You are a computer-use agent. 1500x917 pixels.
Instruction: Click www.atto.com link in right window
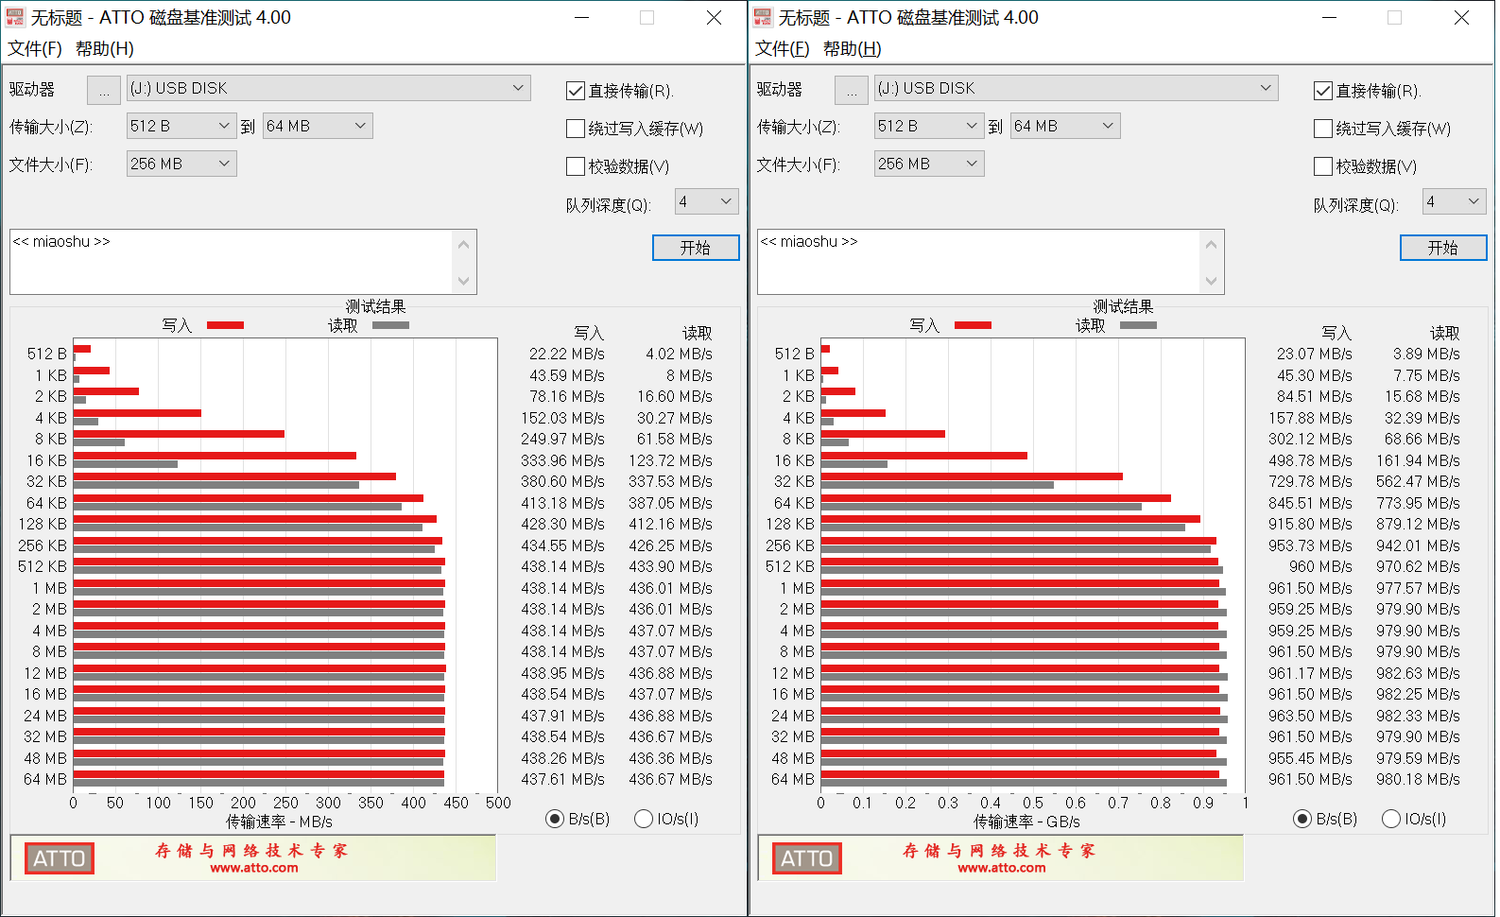coord(1001,868)
